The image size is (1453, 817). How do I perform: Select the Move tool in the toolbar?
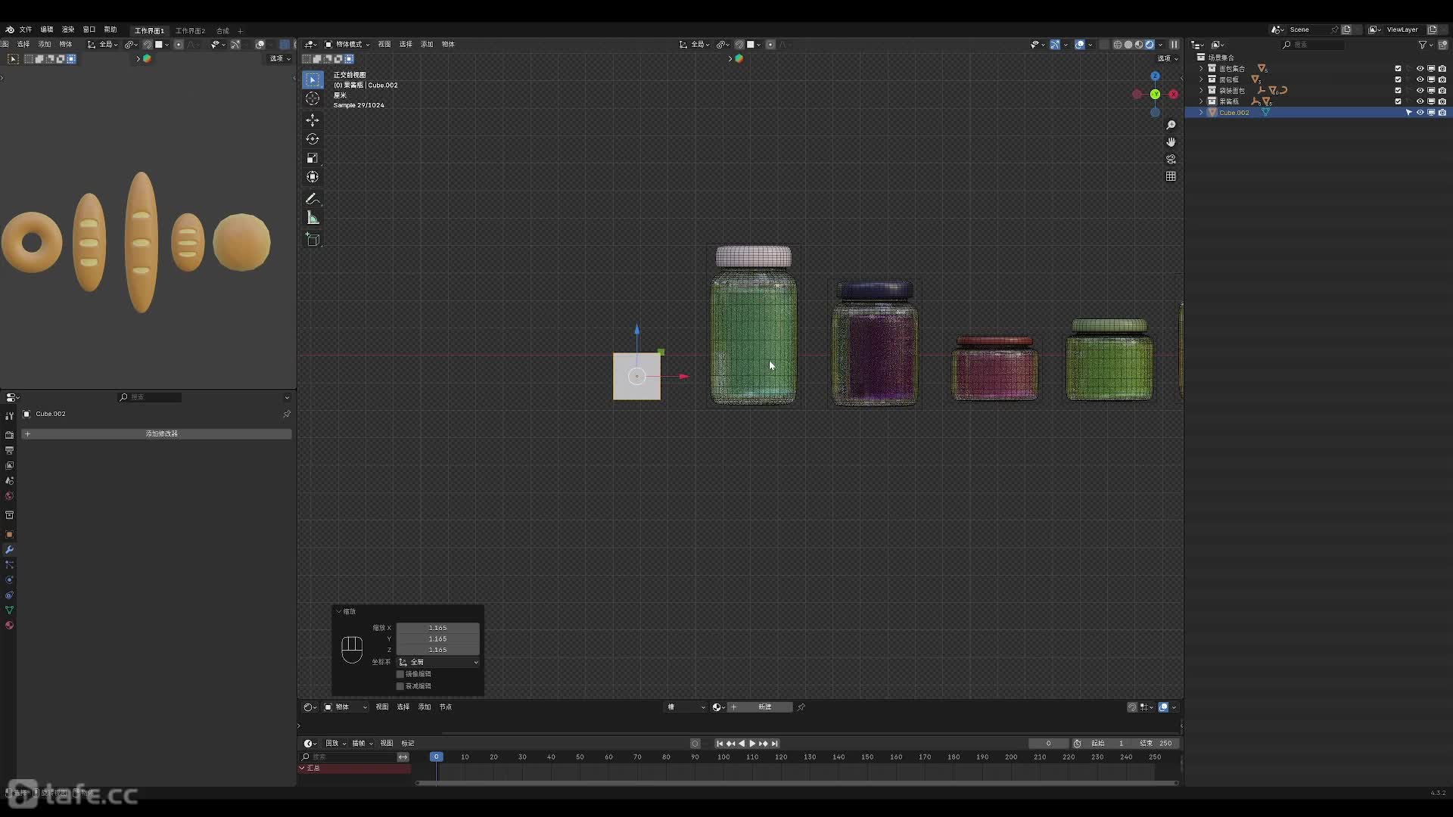(x=313, y=120)
